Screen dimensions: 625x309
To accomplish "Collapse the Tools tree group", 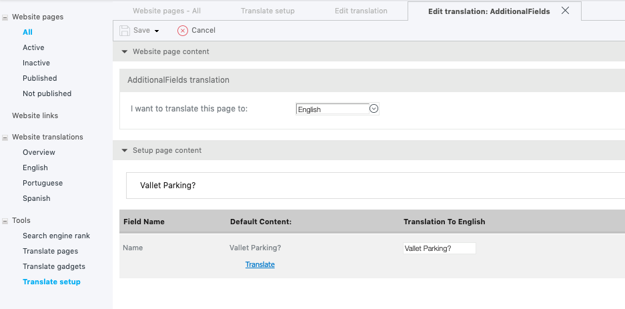I will pos(5,221).
